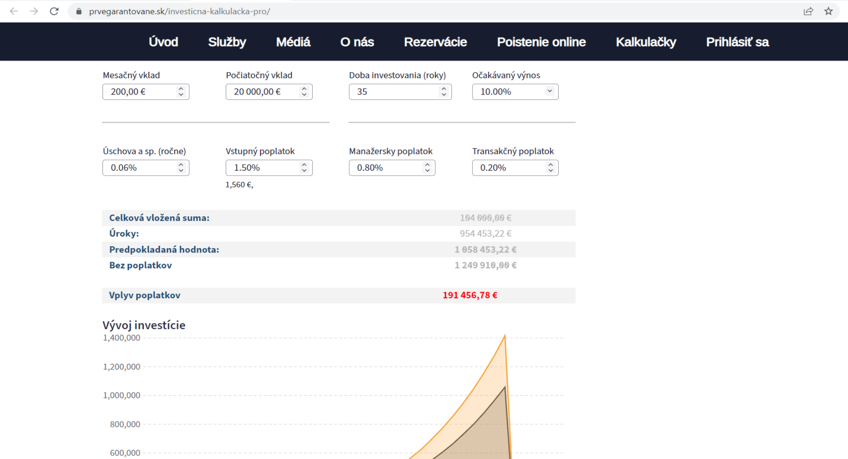Click the 1,400,000 axis label
This screenshot has width=848, height=459.
pyautogui.click(x=121, y=338)
